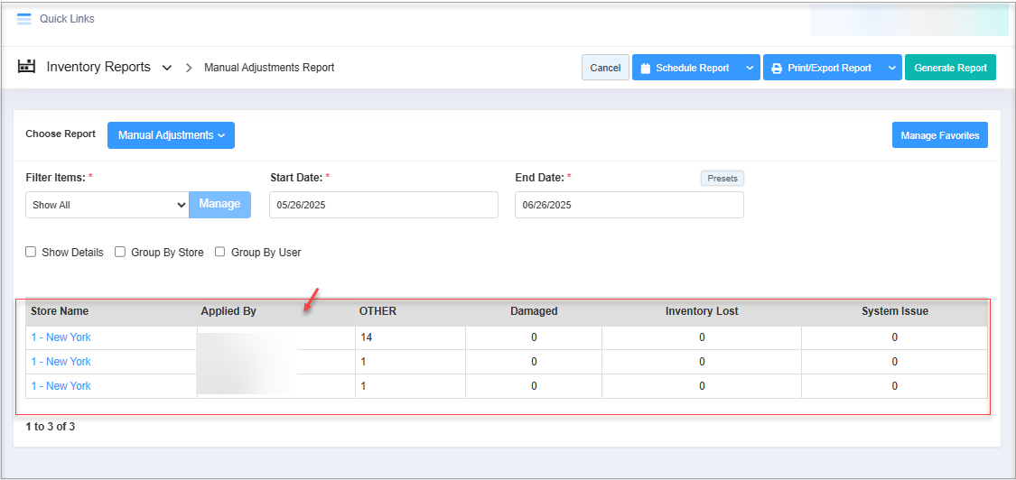Click the Presets button
This screenshot has height=480, width=1016.
722,179
